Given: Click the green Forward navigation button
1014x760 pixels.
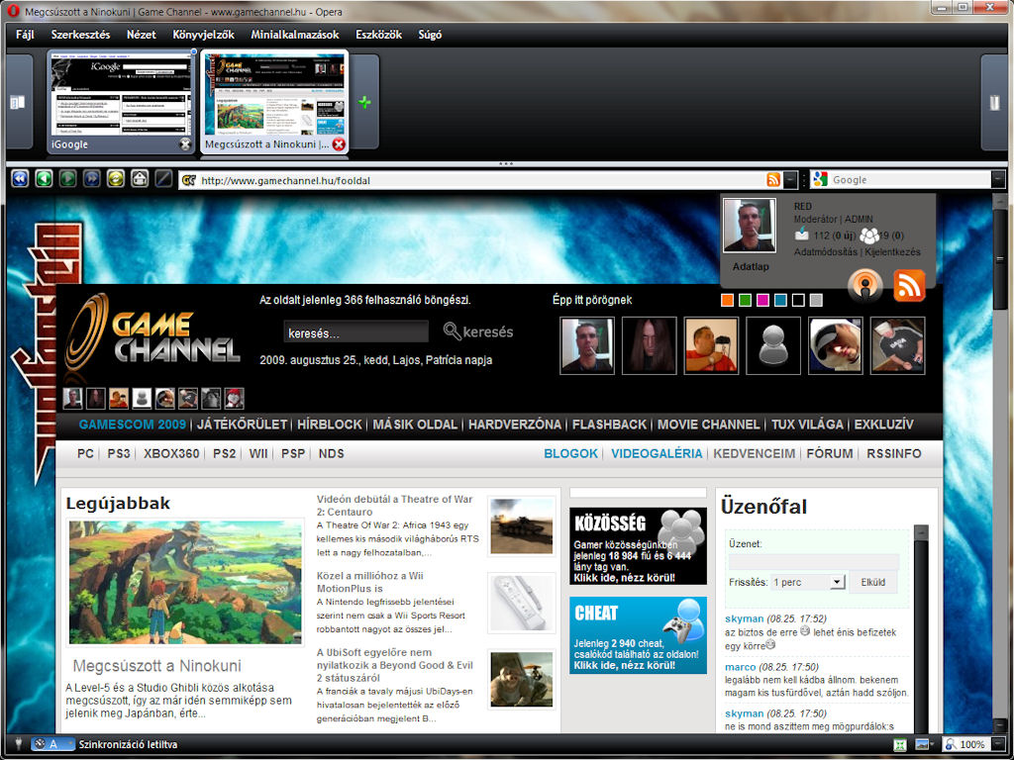Looking at the screenshot, I should tap(67, 179).
